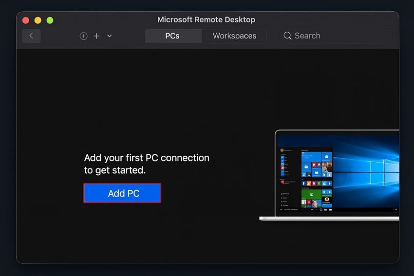Close window with the red button
The height and width of the screenshot is (276, 414).
tap(26, 20)
